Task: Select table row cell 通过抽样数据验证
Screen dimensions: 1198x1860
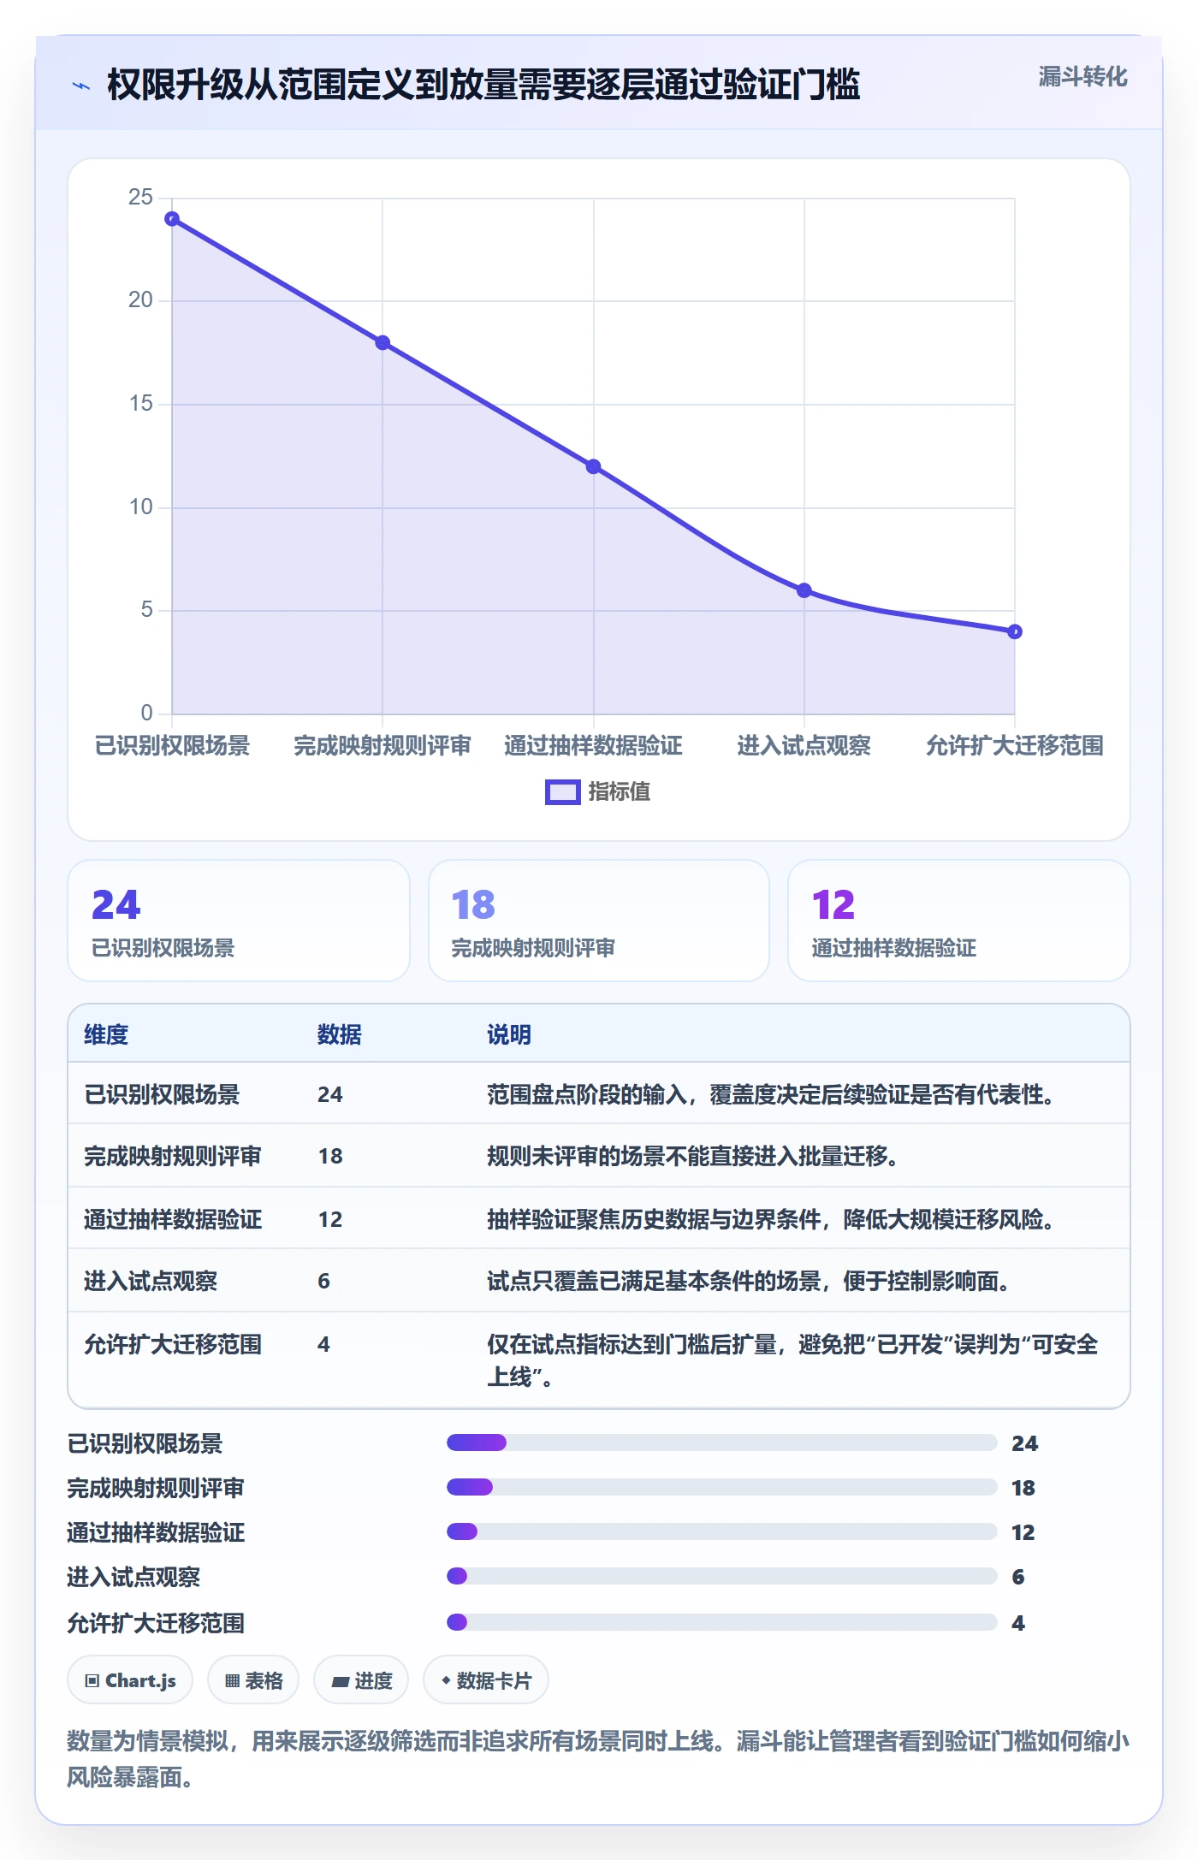Action: [173, 1220]
